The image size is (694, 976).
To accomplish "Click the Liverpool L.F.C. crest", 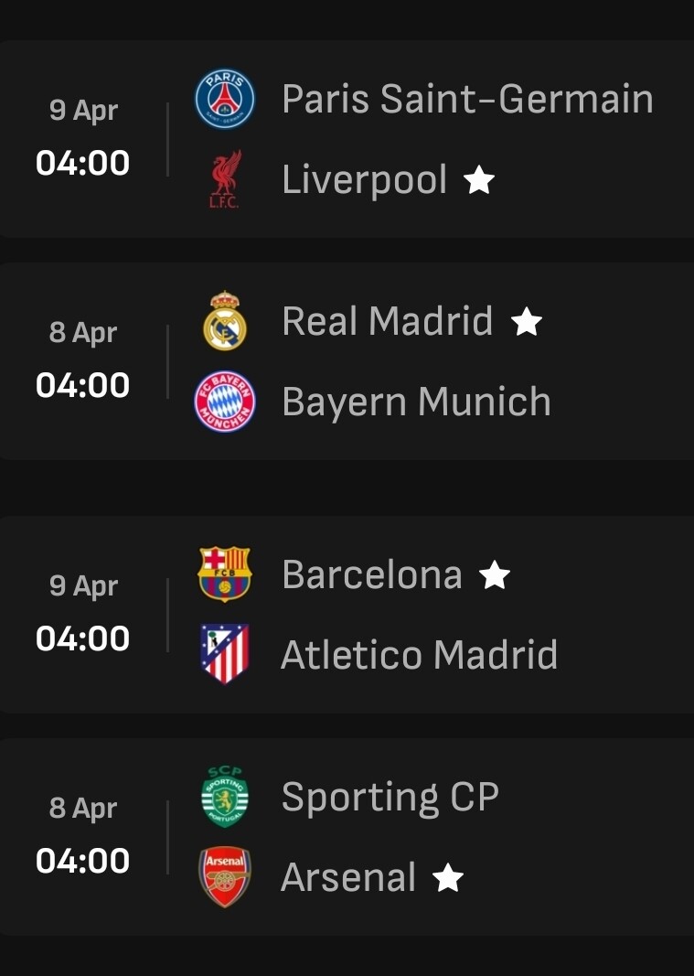I will tap(225, 179).
